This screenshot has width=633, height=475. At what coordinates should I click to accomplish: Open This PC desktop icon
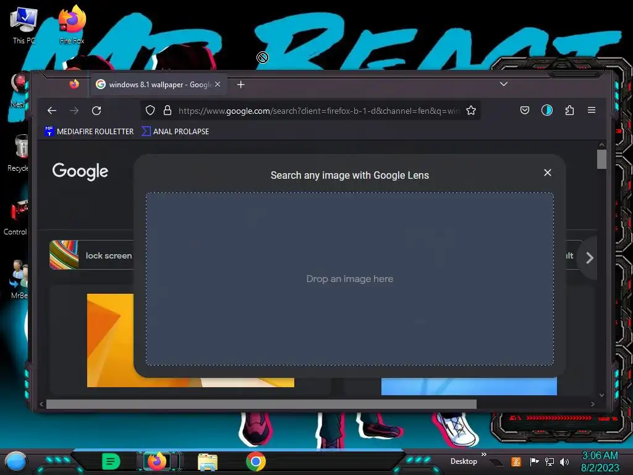24,25
